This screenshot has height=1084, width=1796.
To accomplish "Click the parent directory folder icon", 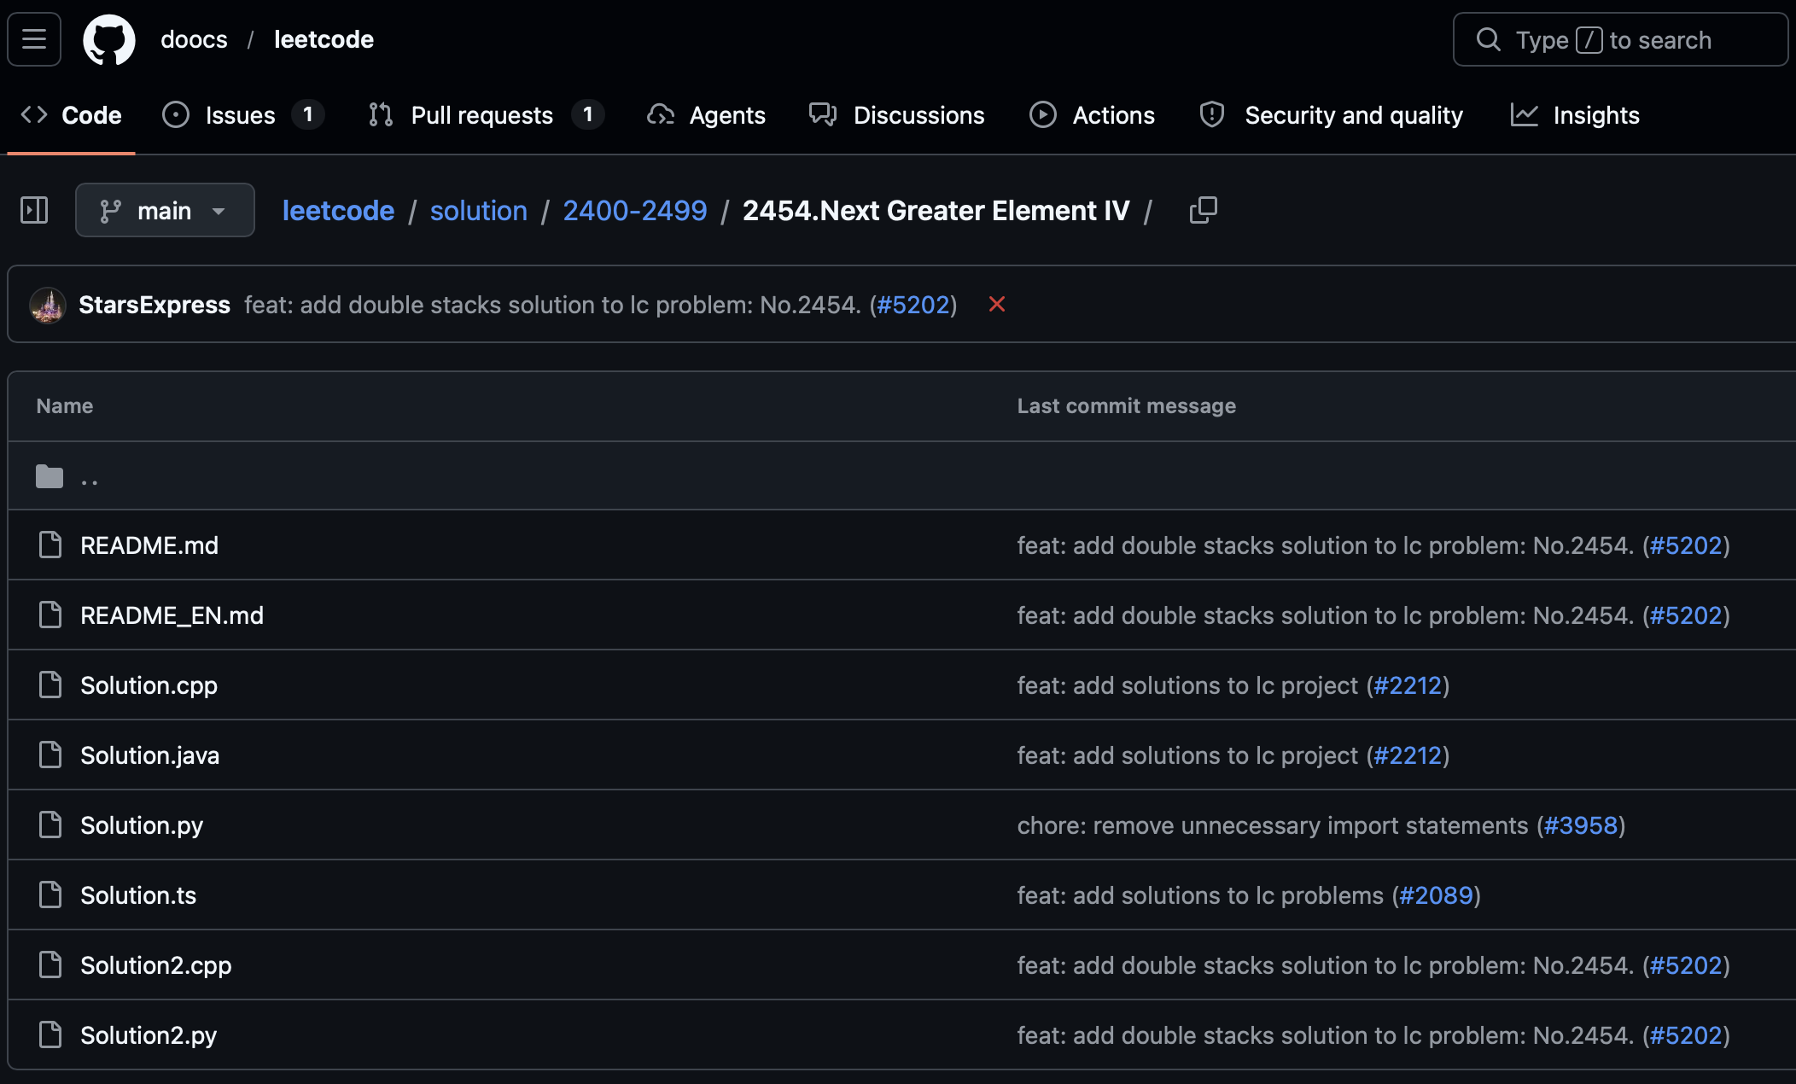I will 50,476.
